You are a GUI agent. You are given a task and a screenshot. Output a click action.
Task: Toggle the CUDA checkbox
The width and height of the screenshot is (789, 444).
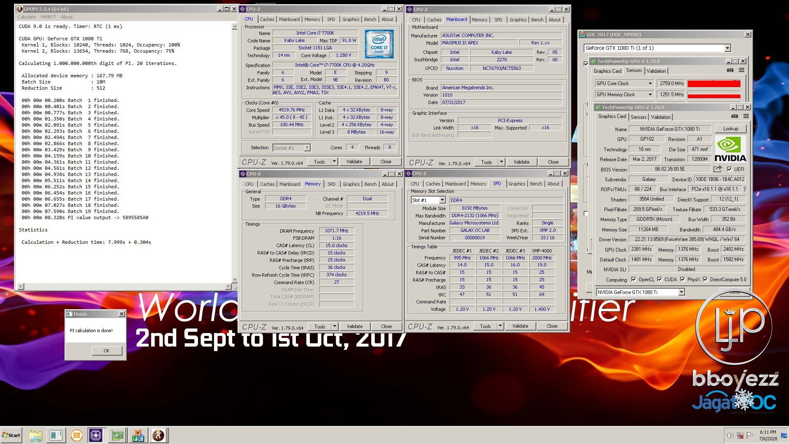click(660, 279)
